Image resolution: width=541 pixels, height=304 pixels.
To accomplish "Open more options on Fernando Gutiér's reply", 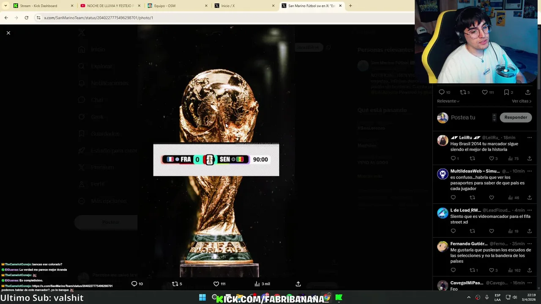I will coord(529,244).
